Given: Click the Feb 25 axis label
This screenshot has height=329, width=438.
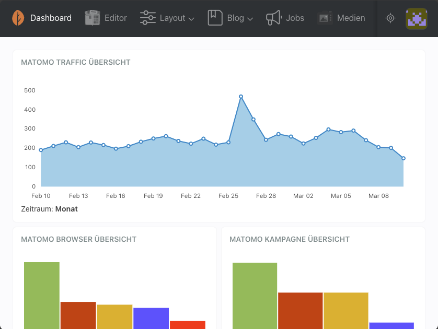Looking at the screenshot, I should click(x=228, y=196).
